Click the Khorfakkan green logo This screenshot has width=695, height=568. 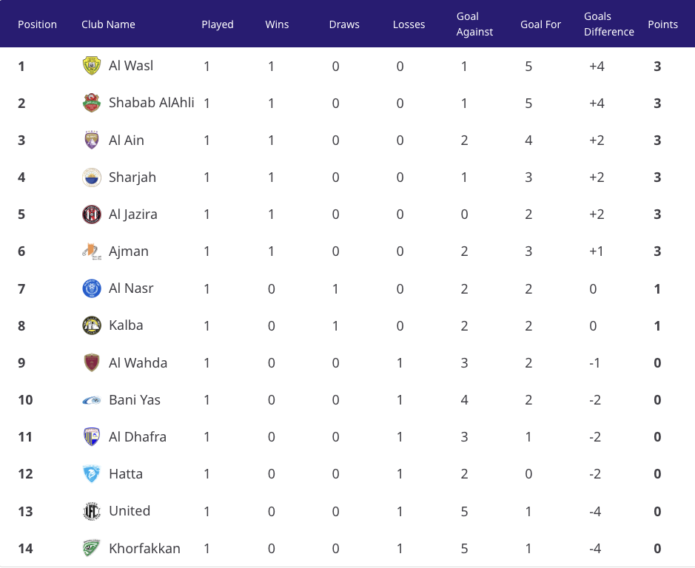pyautogui.click(x=92, y=549)
